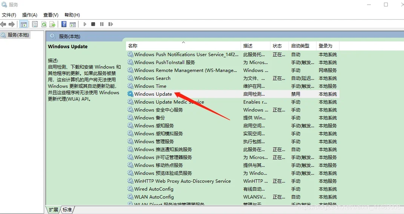The height and width of the screenshot is (214, 404).
Task: Sort by the 登录为 column header
Action: [327, 46]
